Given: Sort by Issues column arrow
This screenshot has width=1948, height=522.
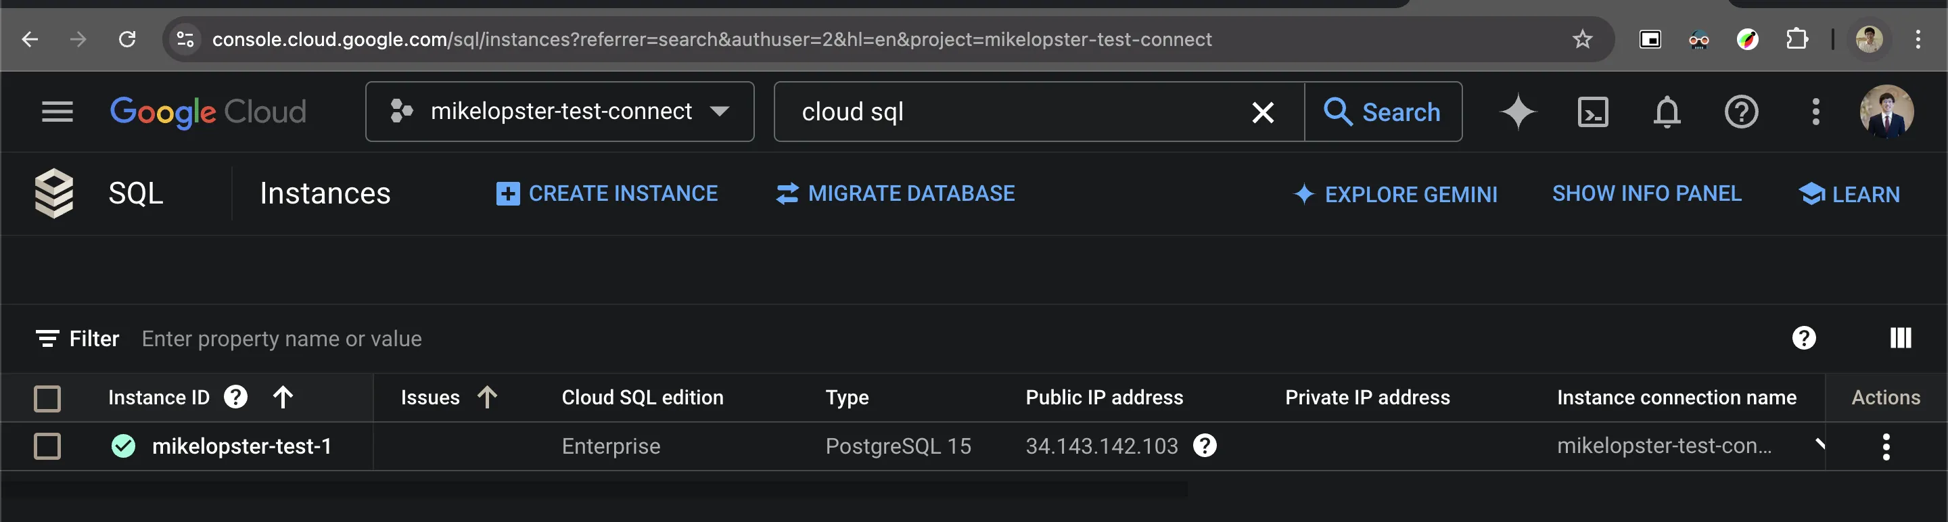Looking at the screenshot, I should pyautogui.click(x=487, y=397).
